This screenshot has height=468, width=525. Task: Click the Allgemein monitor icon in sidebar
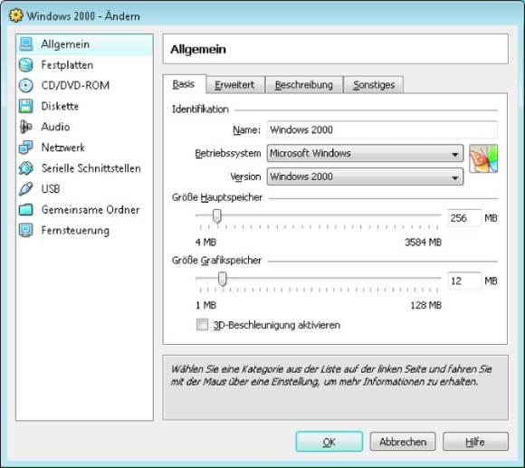[25, 44]
